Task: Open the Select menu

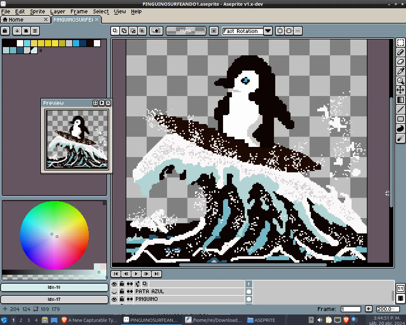Action: (x=101, y=11)
